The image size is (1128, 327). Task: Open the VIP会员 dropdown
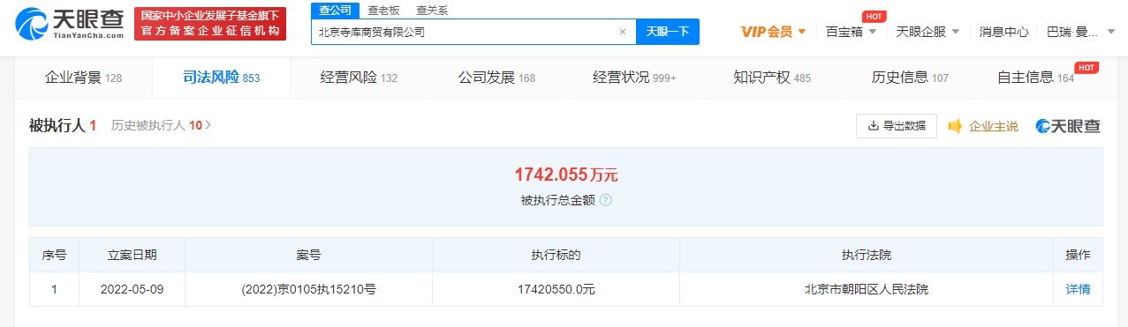coord(773,32)
